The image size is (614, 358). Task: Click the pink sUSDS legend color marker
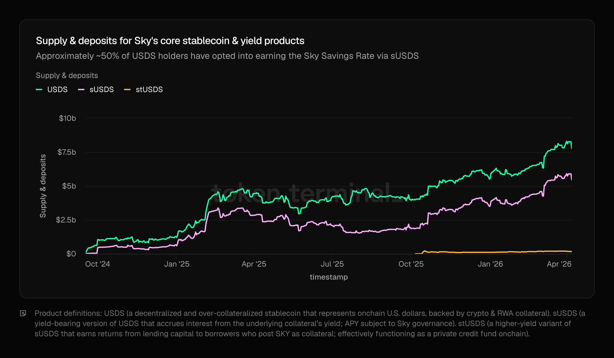tap(81, 90)
